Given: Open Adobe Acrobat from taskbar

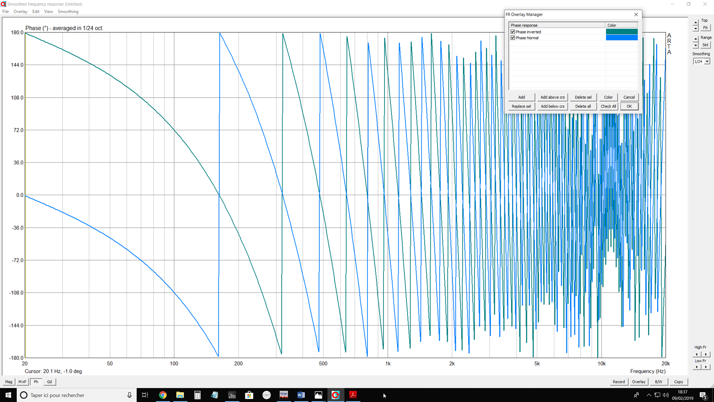Looking at the screenshot, I should point(353,395).
